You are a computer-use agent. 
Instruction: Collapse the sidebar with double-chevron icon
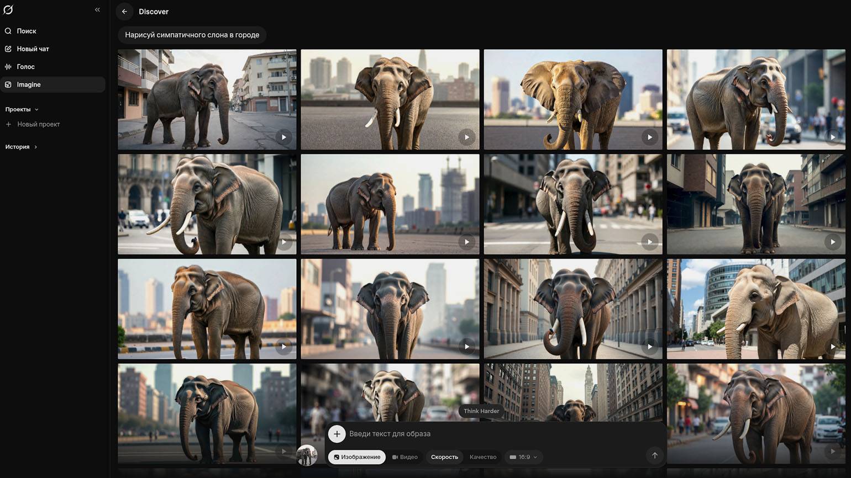[97, 10]
